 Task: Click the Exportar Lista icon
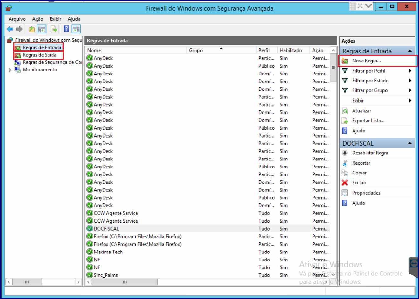pyautogui.click(x=345, y=121)
